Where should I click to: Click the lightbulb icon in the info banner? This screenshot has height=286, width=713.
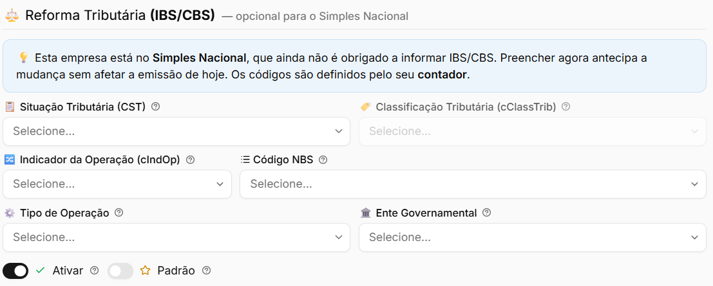pyautogui.click(x=24, y=58)
